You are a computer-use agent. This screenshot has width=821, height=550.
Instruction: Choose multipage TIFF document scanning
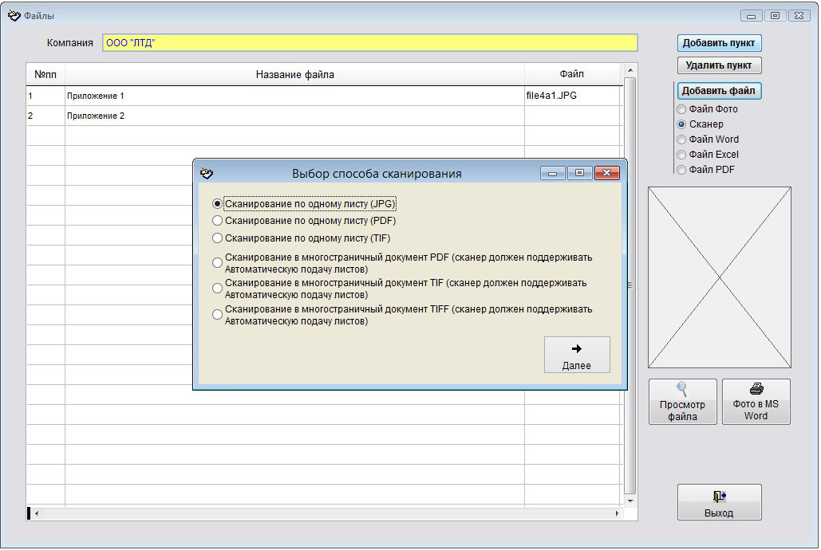click(x=217, y=315)
